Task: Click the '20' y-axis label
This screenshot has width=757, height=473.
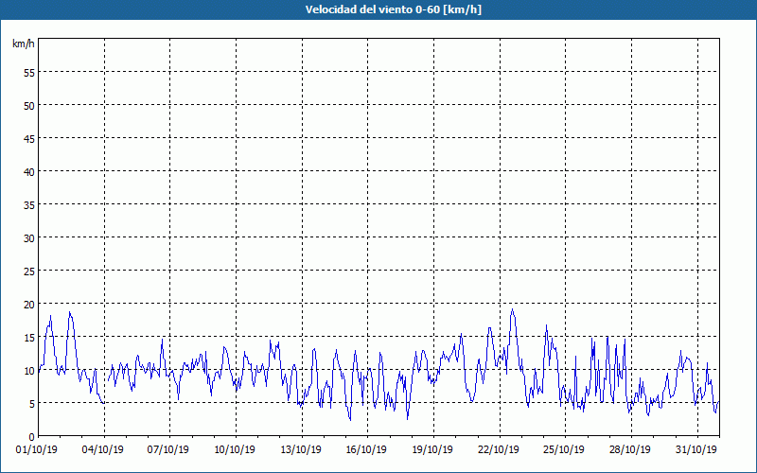Action: 29,306
